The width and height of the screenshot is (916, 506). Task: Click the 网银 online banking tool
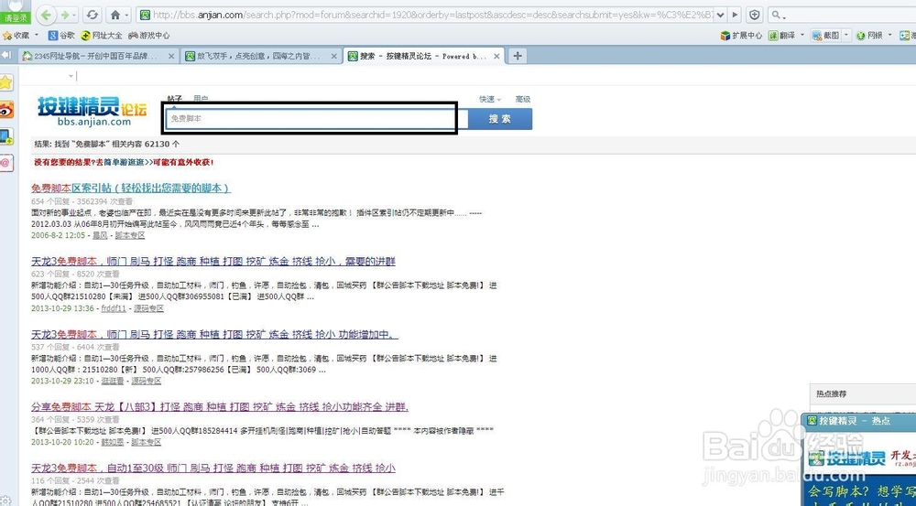[869, 36]
